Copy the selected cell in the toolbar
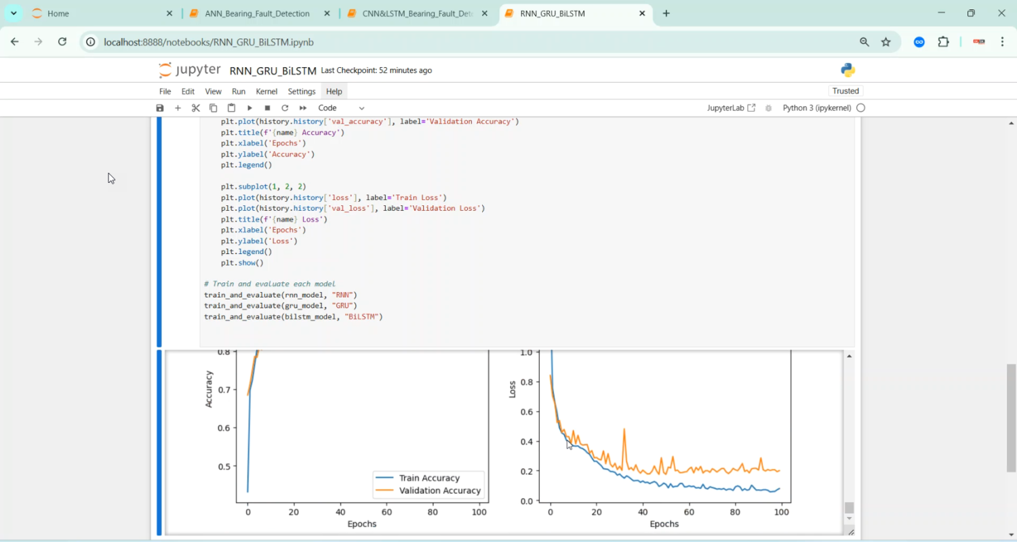Screen dimensions: 1017x542 (x=214, y=108)
